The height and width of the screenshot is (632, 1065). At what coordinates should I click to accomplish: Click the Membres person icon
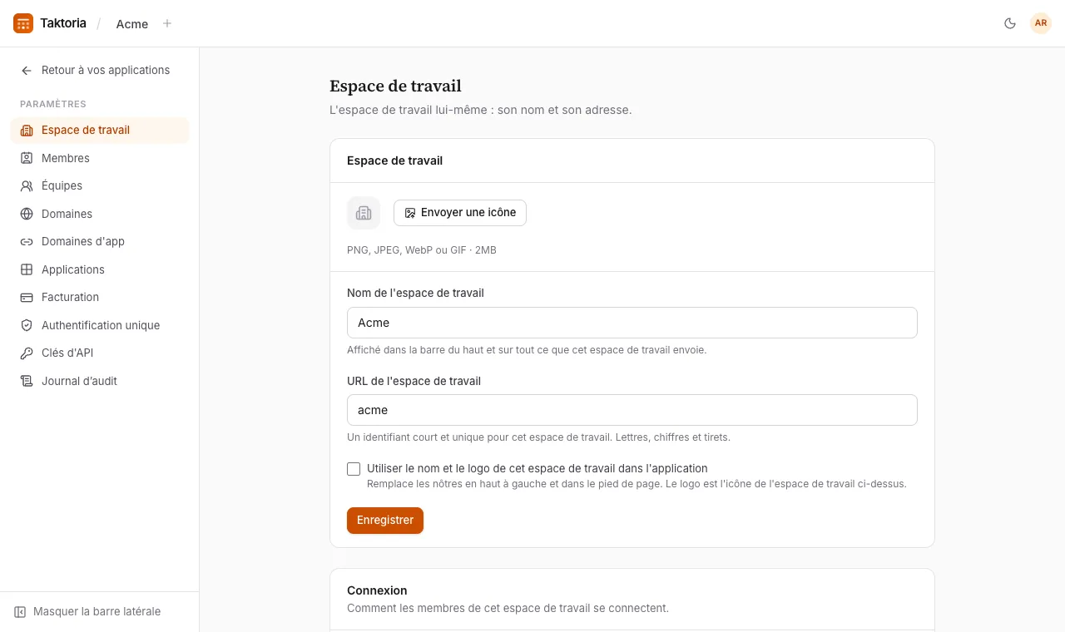point(27,158)
